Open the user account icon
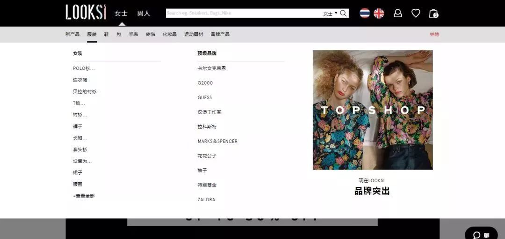The width and height of the screenshot is (505, 239). coord(398,13)
